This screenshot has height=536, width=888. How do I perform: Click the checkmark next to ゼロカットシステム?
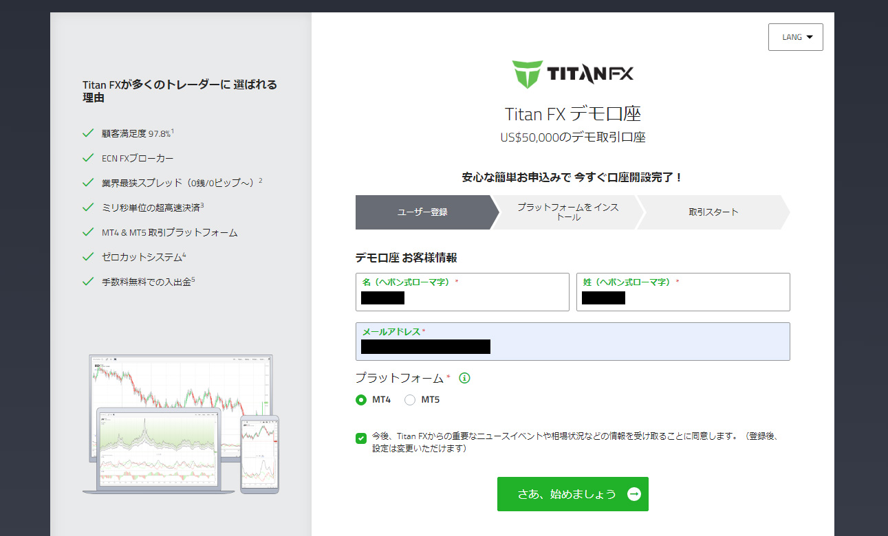(x=87, y=257)
